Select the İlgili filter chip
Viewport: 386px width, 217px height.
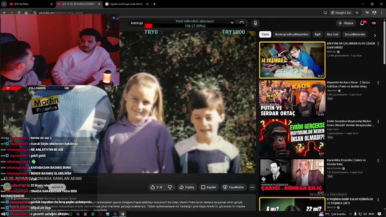[318, 34]
